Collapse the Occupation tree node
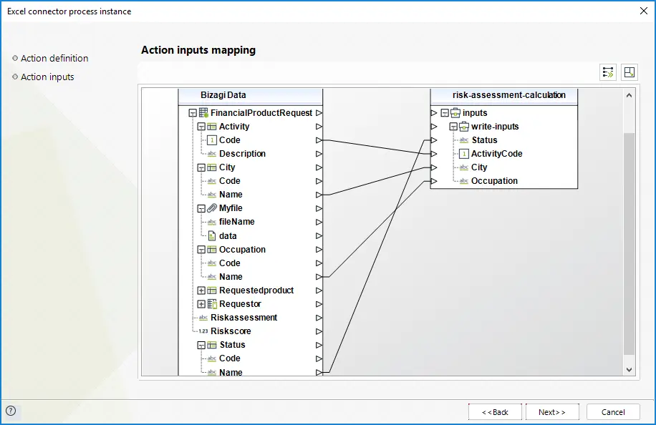The image size is (656, 425). (x=201, y=250)
